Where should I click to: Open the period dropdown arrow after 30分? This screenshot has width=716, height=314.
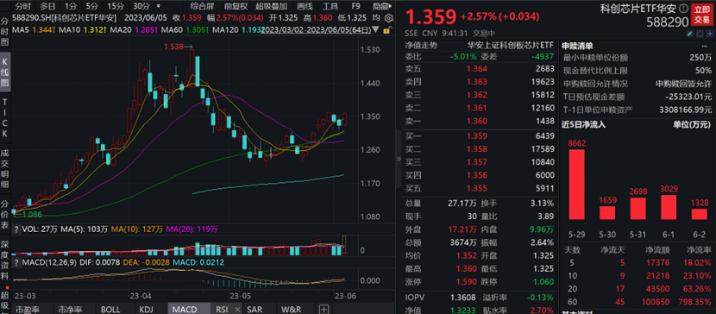(x=159, y=6)
